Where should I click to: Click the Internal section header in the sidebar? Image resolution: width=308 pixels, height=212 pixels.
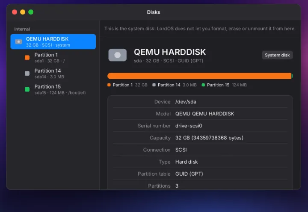click(22, 29)
